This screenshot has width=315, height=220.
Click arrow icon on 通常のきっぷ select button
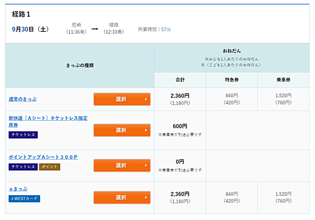tap(146, 99)
